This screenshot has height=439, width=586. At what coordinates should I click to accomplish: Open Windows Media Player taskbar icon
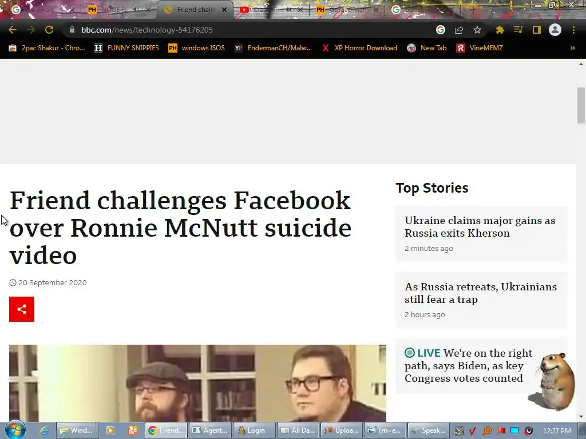click(110, 430)
